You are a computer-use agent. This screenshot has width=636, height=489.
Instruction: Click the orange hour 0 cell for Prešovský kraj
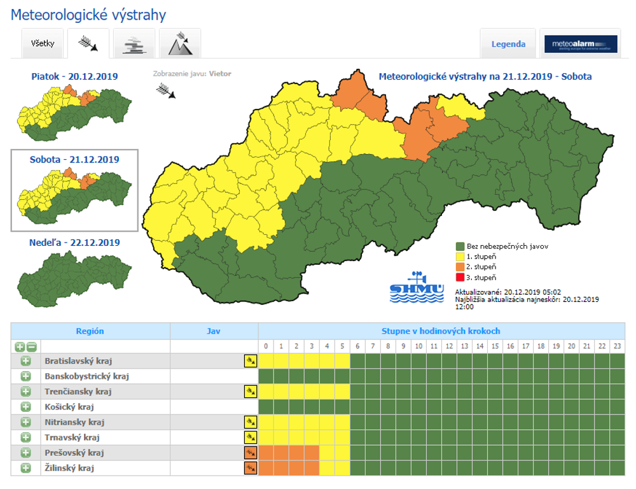(x=266, y=453)
